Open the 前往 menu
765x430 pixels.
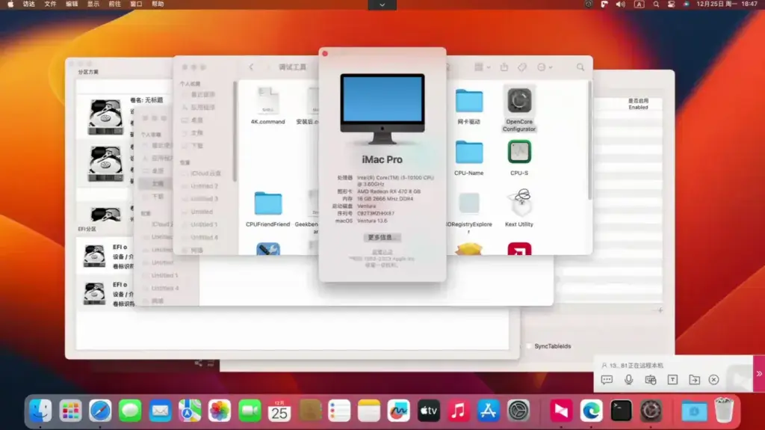click(114, 4)
